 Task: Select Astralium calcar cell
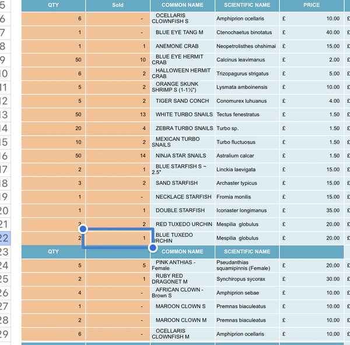[247, 156]
